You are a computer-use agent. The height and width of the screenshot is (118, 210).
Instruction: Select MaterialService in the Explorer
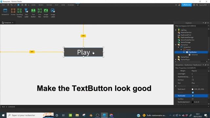[186, 32]
